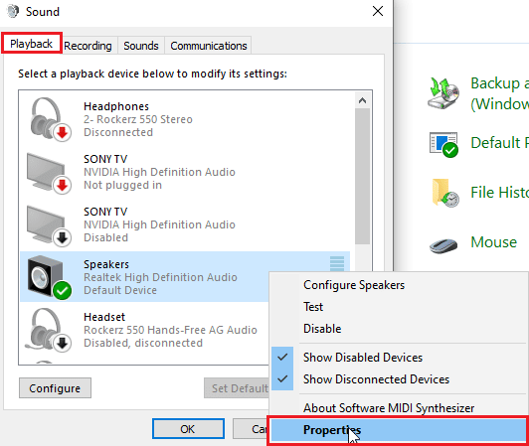Viewport: 529px width, 446px height.
Task: Select the SONY TV Disabled entry
Action: [185, 225]
